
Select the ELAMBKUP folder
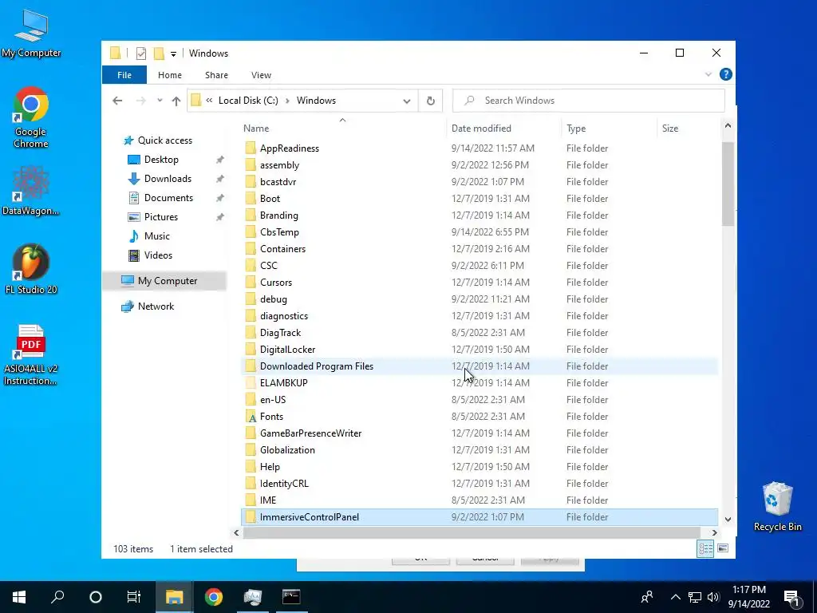480,383
